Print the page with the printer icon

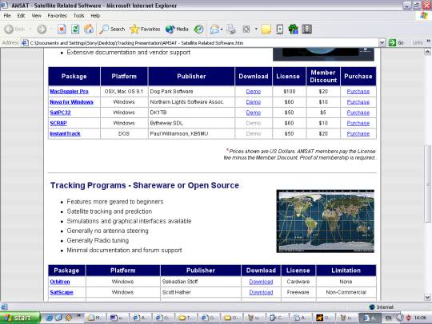point(231,30)
